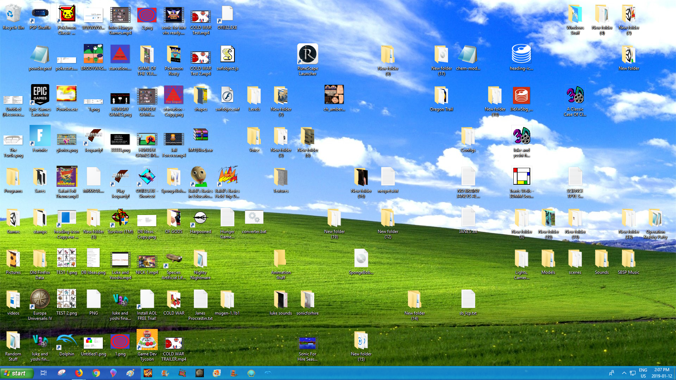This screenshot has width=676, height=380.
Task: Select Baldi's Basics in Education icon
Action: click(201, 182)
